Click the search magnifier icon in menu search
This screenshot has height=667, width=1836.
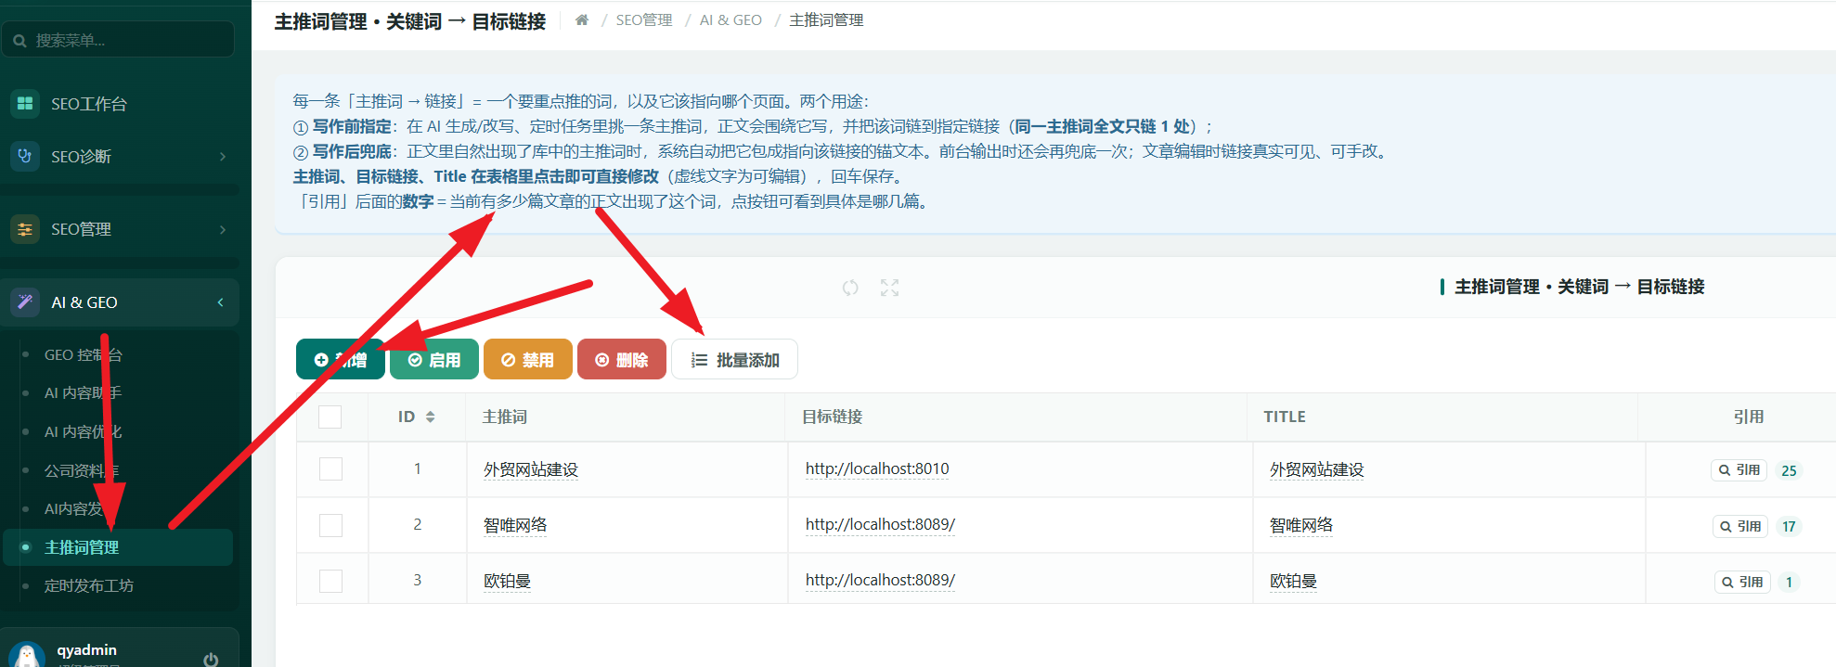pos(19,41)
